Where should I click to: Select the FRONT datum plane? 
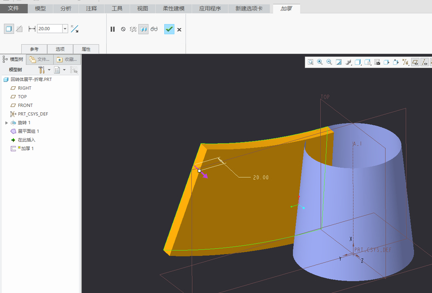click(x=22, y=105)
